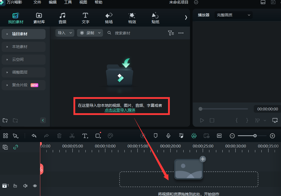Toggle track visibility eye icon
The width and height of the screenshot is (281, 196).
click(35, 186)
